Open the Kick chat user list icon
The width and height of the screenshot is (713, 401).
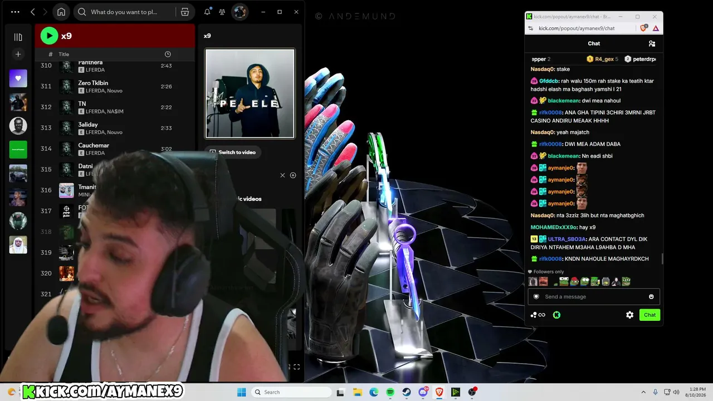[x=652, y=43]
